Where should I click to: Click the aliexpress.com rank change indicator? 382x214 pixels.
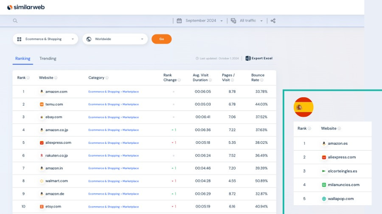pyautogui.click(x=174, y=143)
